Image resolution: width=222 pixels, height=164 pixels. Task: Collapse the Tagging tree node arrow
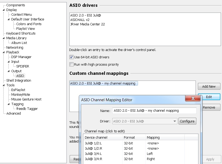pyautogui.click(x=9, y=104)
